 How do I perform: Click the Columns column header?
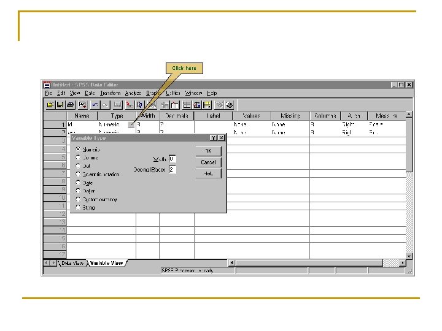tap(325, 116)
